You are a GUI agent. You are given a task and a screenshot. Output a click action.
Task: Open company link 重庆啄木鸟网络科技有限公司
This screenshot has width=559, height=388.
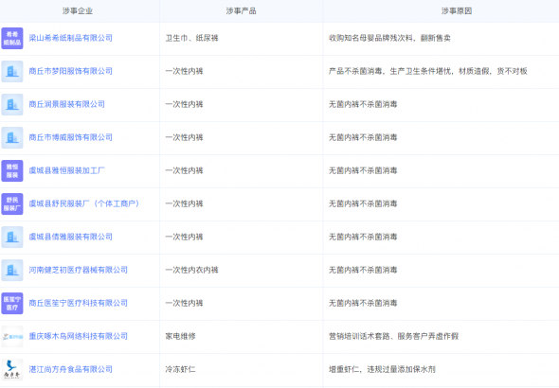pos(78,336)
